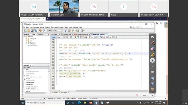Toggle Match Case in the find bar
This screenshot has height=105, width=188.
tap(61, 99)
